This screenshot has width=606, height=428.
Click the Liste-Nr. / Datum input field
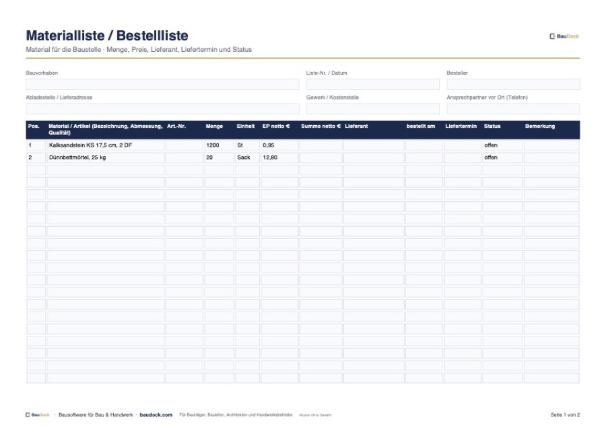pyautogui.click(x=372, y=84)
